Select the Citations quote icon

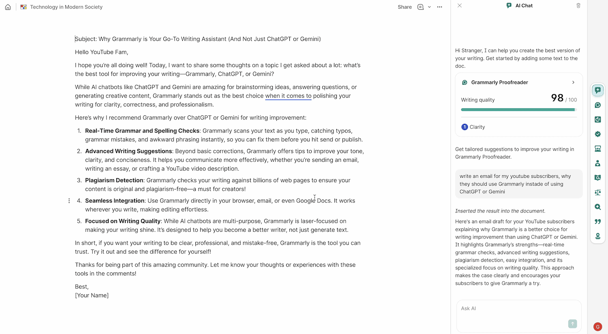pos(597,221)
